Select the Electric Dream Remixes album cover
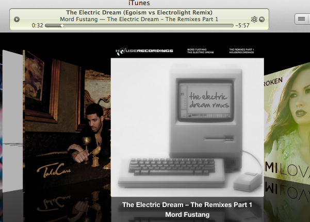This screenshot has width=310, height=222. [187, 121]
